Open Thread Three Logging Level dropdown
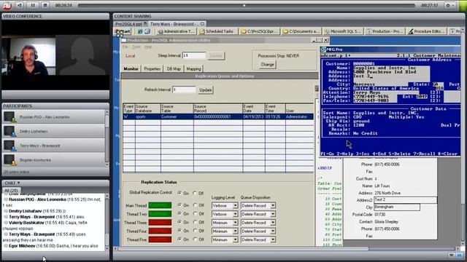 tap(235, 223)
